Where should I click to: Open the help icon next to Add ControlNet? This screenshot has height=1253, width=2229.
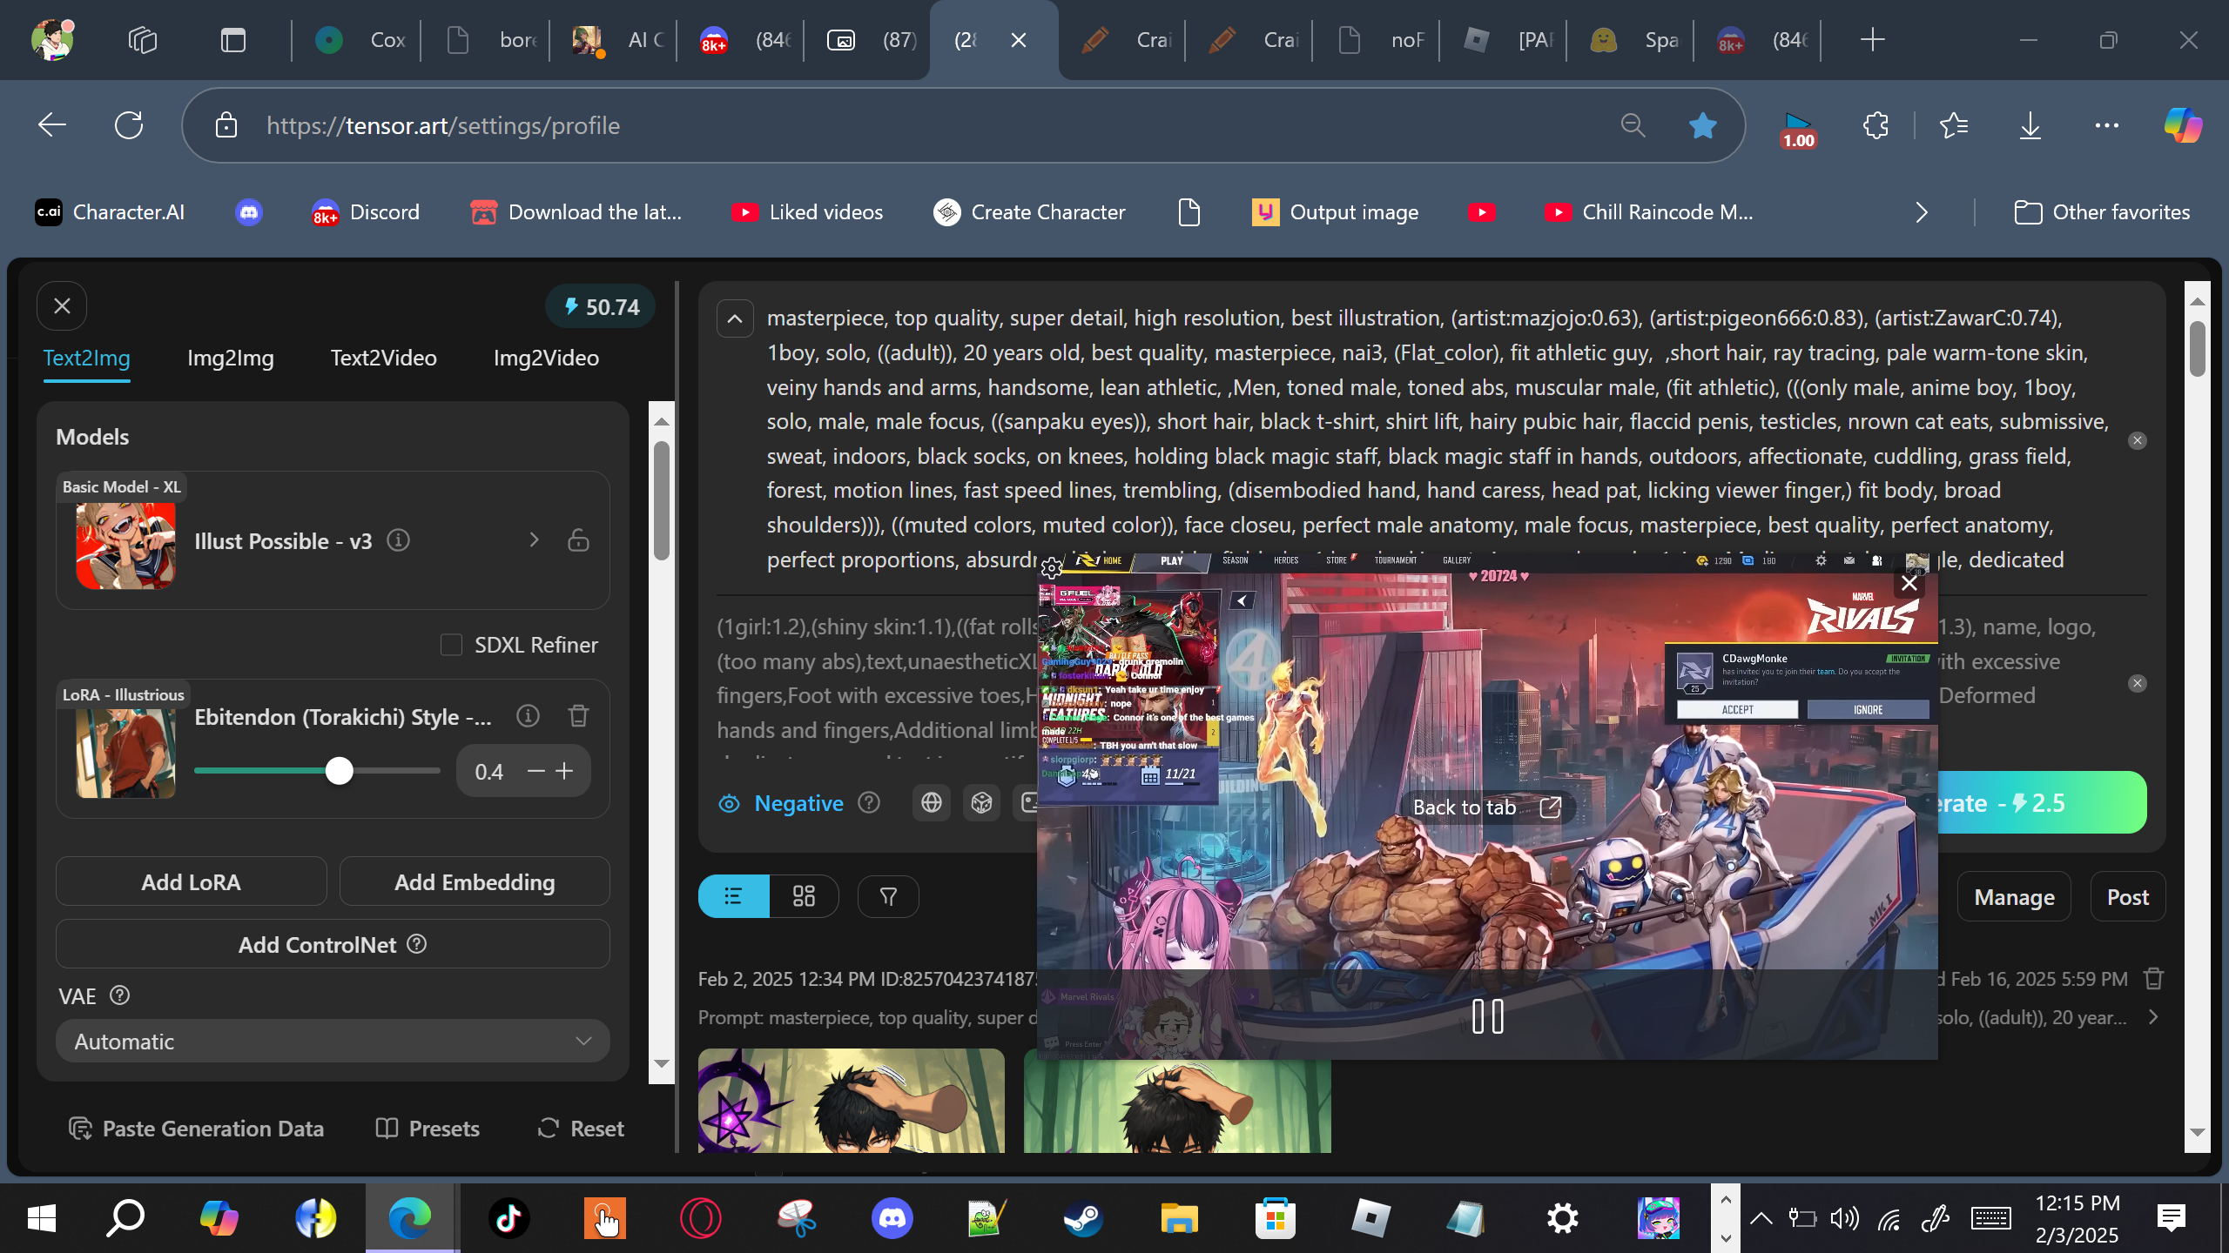click(x=417, y=944)
